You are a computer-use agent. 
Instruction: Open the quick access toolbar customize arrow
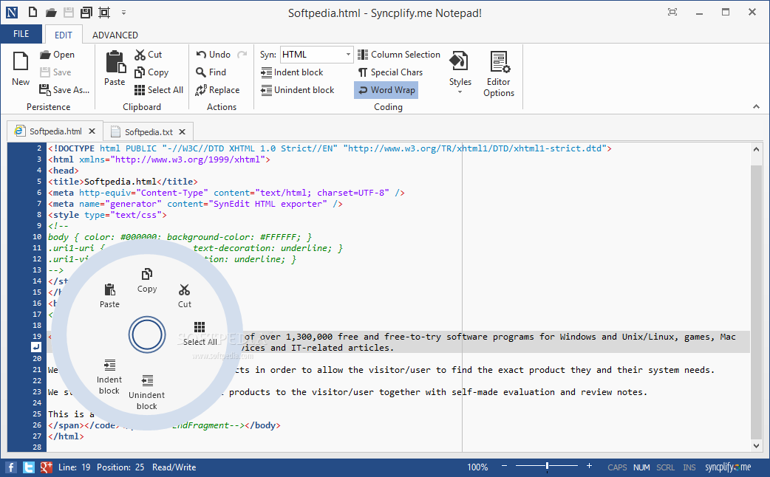[123, 13]
